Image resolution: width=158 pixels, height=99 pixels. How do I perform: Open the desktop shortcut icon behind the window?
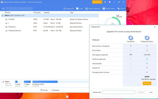coord(128,9)
